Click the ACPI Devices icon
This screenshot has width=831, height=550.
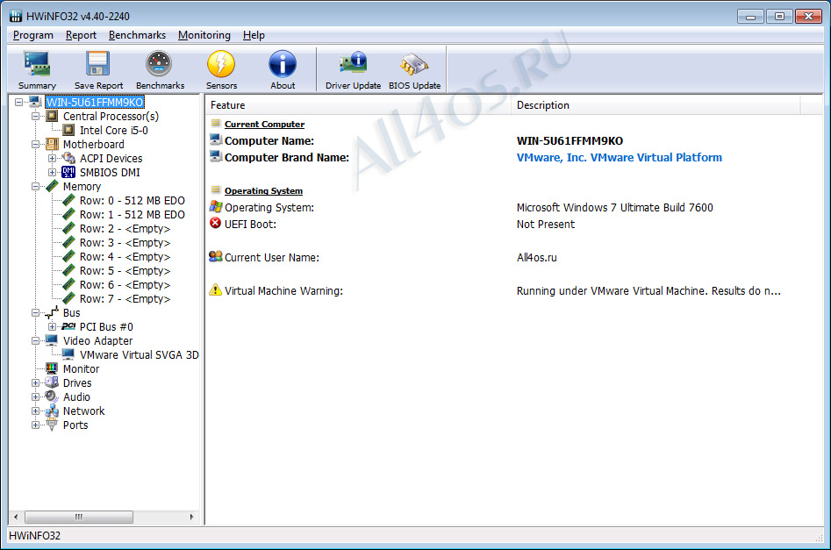(69, 158)
